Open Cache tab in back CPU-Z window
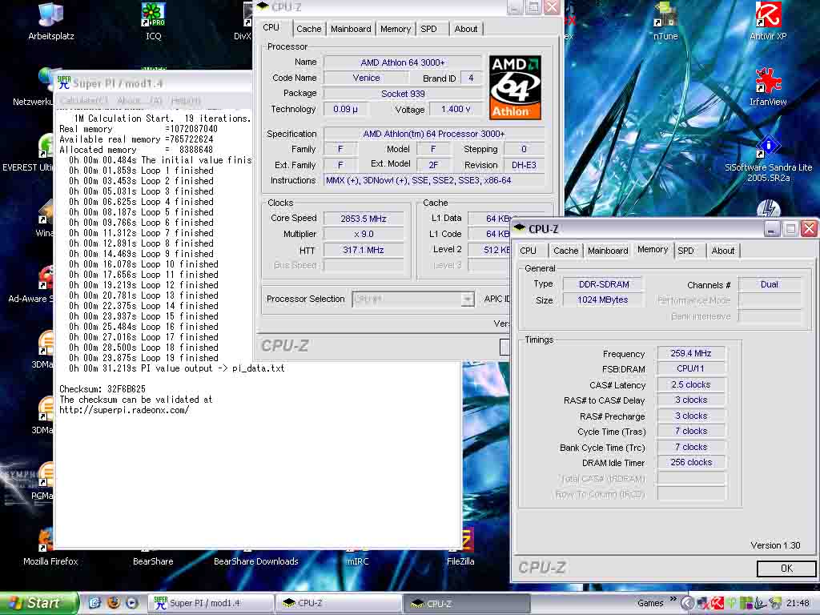 coord(308,30)
